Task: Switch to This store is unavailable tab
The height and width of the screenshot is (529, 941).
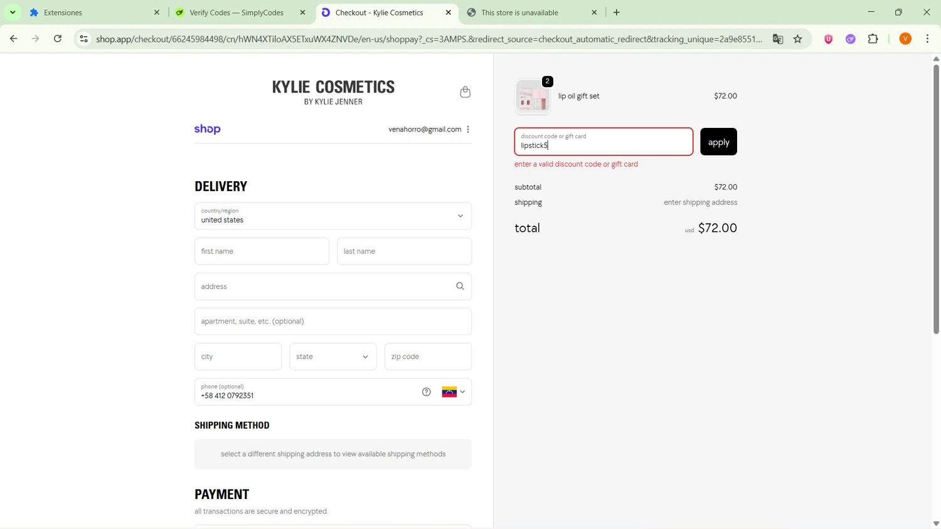Action: click(531, 13)
